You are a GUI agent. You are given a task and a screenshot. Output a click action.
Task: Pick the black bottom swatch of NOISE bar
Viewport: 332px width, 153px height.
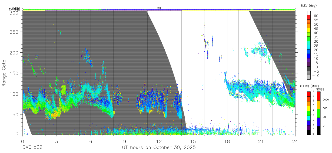click(x=318, y=131)
